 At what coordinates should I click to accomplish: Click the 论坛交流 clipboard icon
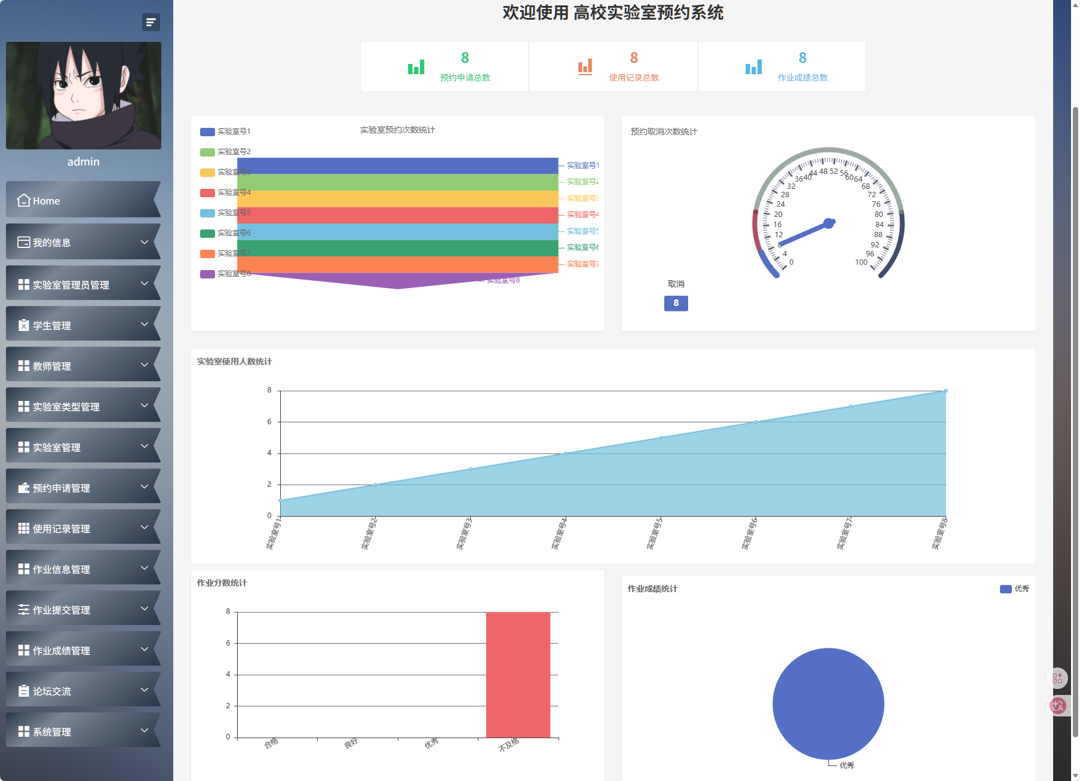pyautogui.click(x=24, y=691)
